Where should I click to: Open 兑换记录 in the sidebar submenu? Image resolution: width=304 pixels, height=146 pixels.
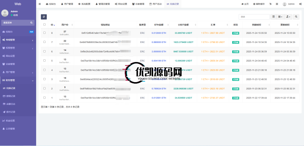coord(18,88)
